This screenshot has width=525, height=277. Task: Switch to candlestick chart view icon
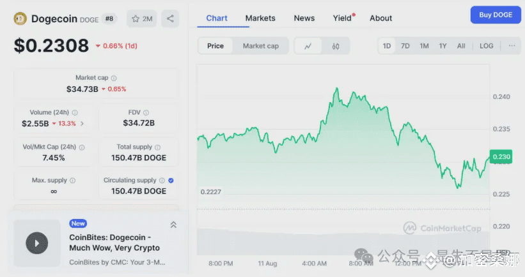pos(336,46)
